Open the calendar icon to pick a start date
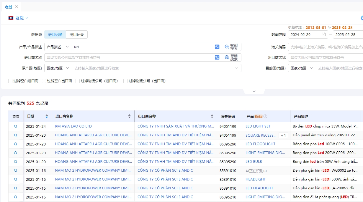363x202 pixels. pos(324,34)
